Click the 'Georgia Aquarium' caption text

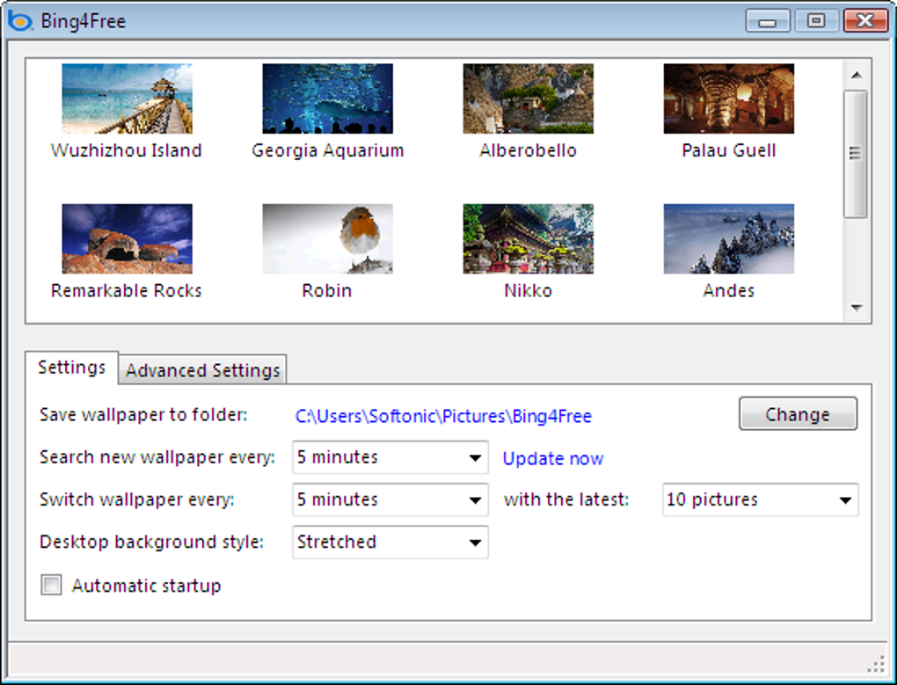[328, 150]
